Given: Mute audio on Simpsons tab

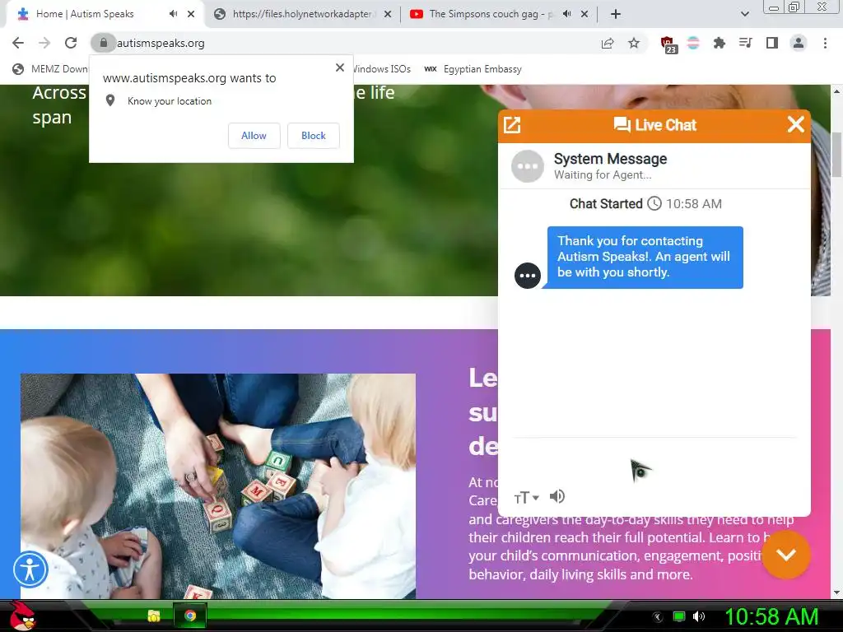Looking at the screenshot, I should [x=566, y=14].
